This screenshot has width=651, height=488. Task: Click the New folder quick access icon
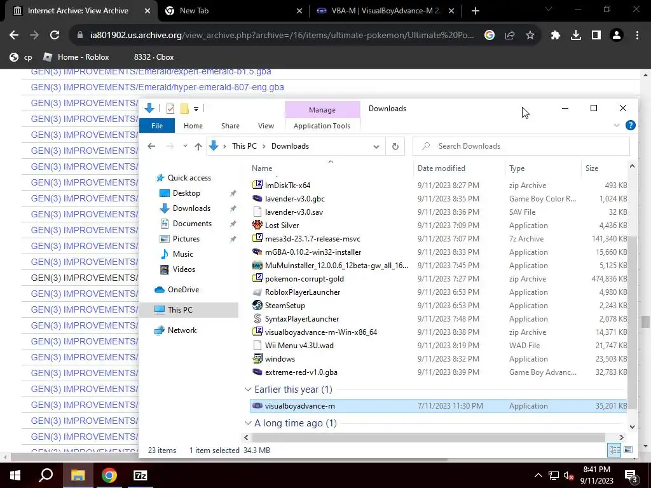[x=184, y=109]
